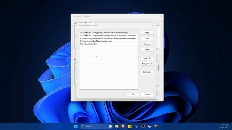Open the Browse... dialog button
This screenshot has height=130, width=232.
tap(147, 44)
